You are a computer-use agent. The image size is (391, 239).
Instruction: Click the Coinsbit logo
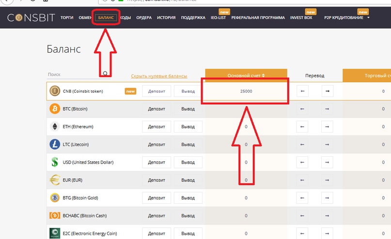(31, 17)
